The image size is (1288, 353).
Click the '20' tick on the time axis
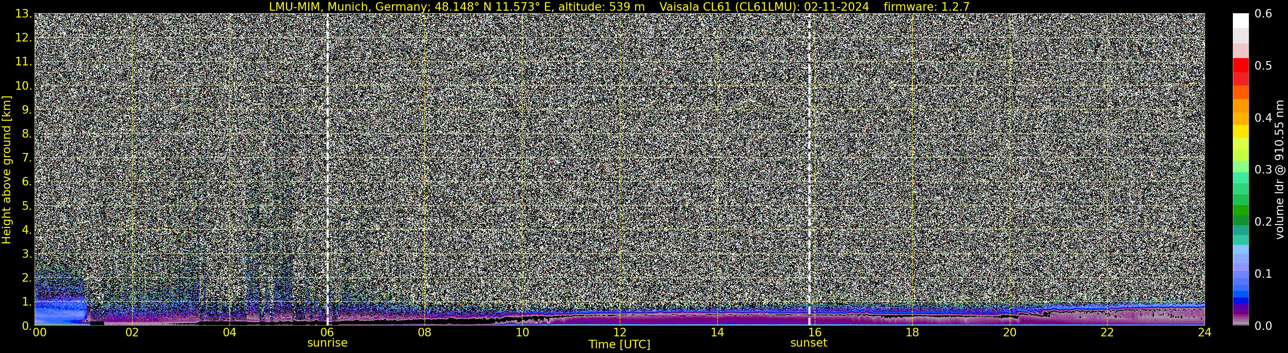(1010, 332)
